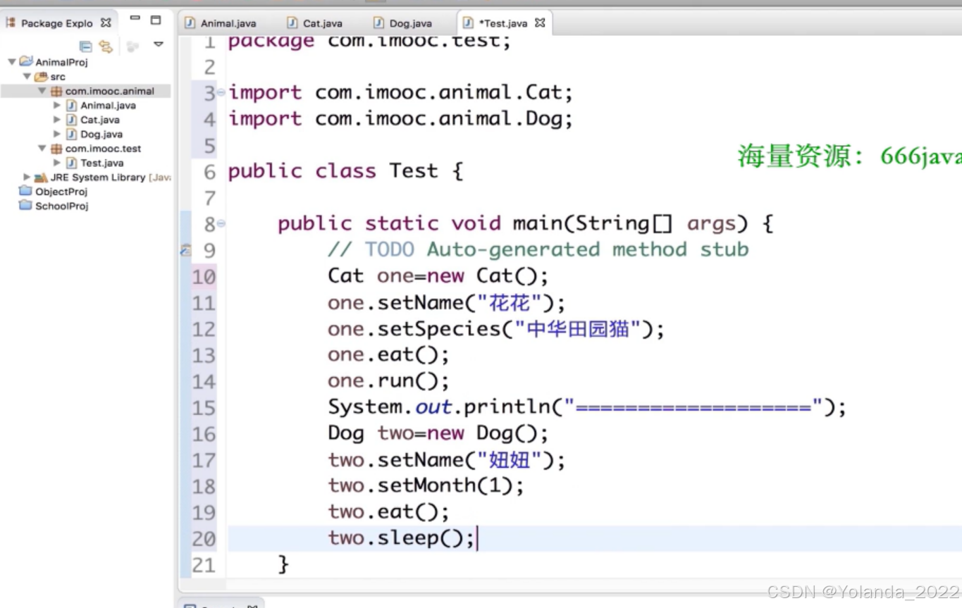Collapse the com.imooc.animal package arrow
Image resolution: width=962 pixels, height=608 pixels.
coord(42,91)
